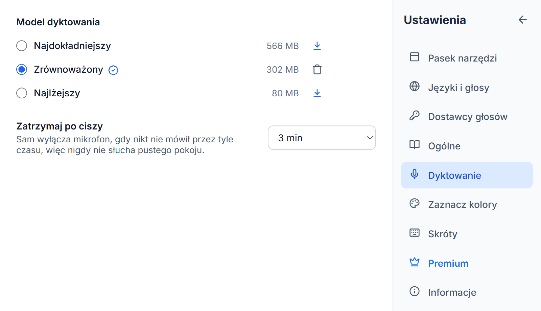The width and height of the screenshot is (541, 311).
Task: Go back using the arrow beside Ustawienia
Action: point(523,20)
